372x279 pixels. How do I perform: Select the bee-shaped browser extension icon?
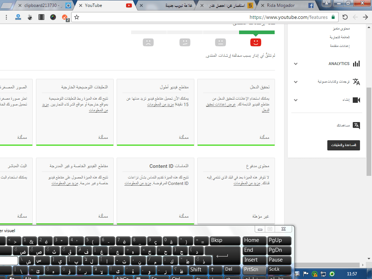(29, 17)
